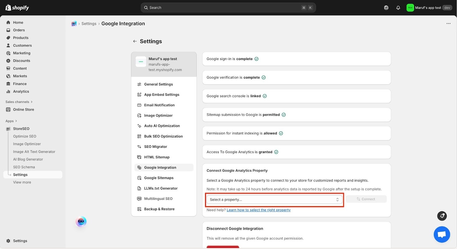
Task: Click the Multilingual SEO icon
Action: (x=139, y=199)
